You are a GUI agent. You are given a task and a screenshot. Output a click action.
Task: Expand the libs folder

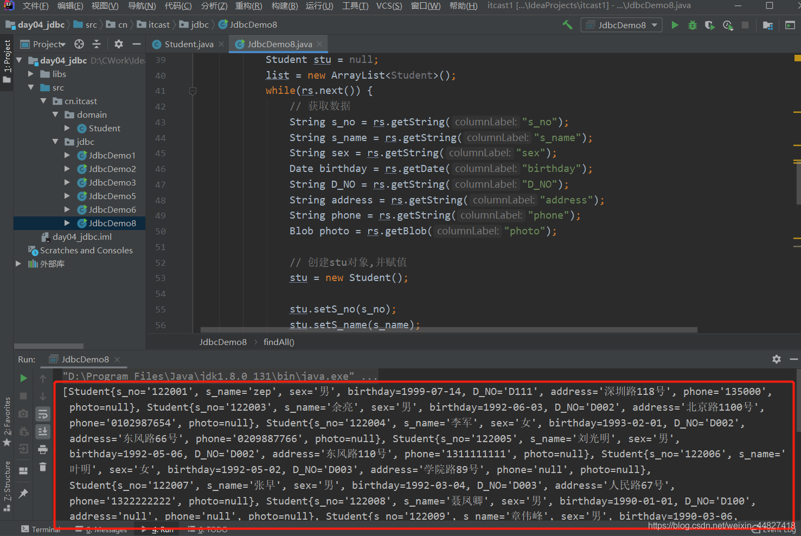pyautogui.click(x=31, y=74)
